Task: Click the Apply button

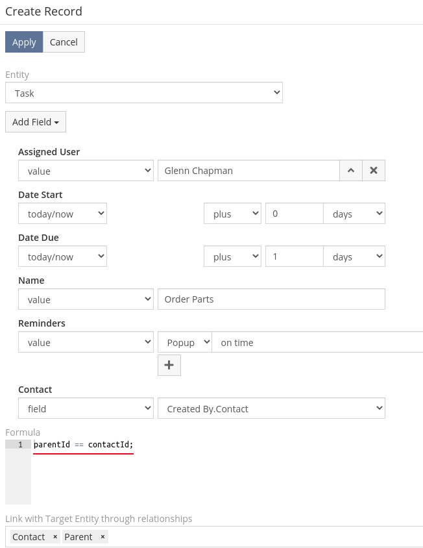Action: pos(24,42)
